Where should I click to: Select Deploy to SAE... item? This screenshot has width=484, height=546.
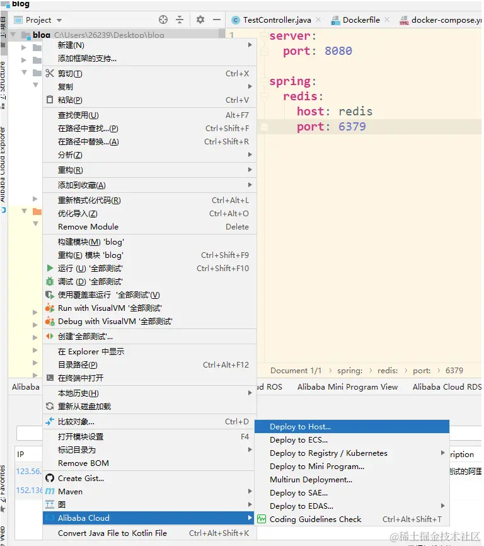[352, 492]
